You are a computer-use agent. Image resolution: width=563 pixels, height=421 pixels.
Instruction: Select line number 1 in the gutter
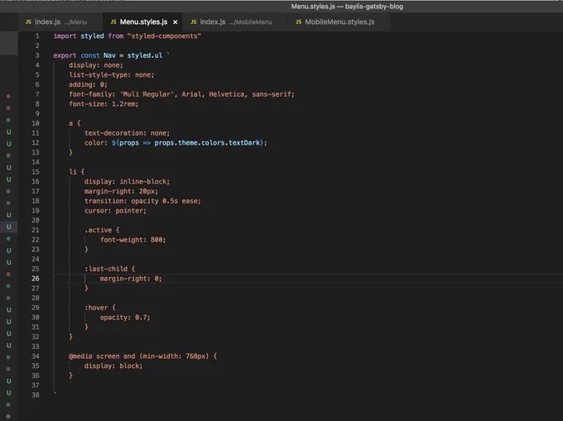37,36
